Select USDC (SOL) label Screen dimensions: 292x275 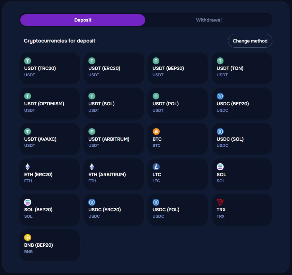tap(230, 139)
